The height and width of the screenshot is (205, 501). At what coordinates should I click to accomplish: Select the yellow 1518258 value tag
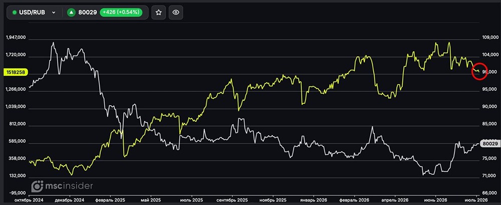pyautogui.click(x=15, y=72)
